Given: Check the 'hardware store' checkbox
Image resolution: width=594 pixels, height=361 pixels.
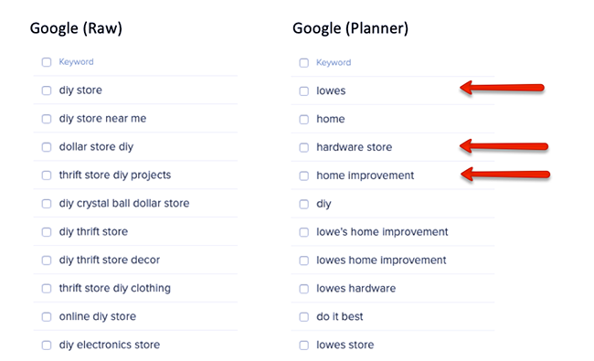Looking at the screenshot, I should point(303,147).
